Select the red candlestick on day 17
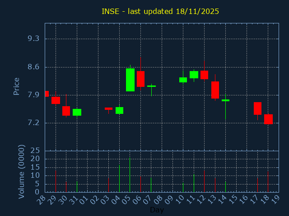Screen dimensions: 289x216 click(257, 108)
